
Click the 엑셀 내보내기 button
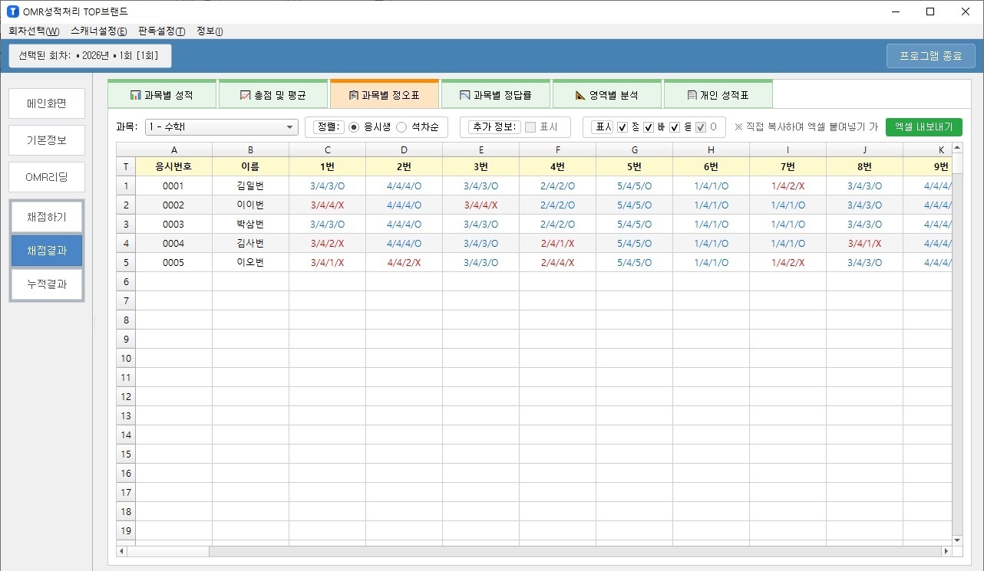(x=923, y=127)
